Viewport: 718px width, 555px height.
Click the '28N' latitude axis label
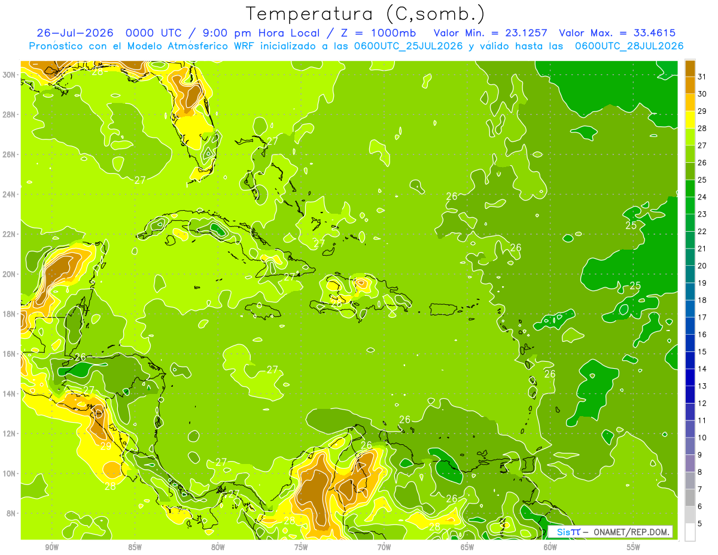(x=9, y=114)
